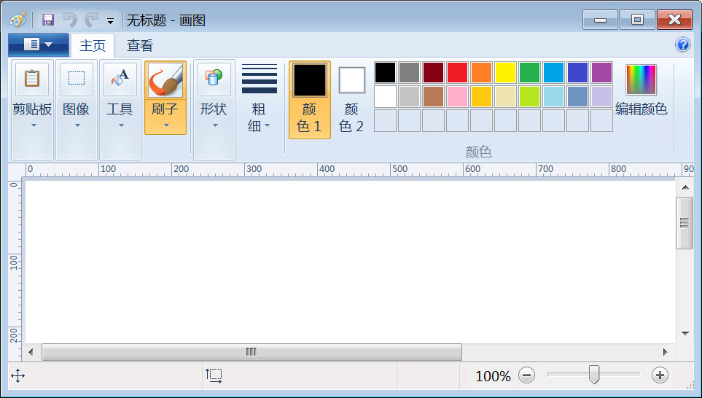Image resolution: width=702 pixels, height=398 pixels.
Task: Pick the light yellow cream swatch
Action: pyautogui.click(x=505, y=97)
